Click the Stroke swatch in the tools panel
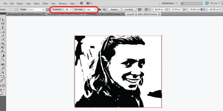223x111 pixels. point(2,81)
